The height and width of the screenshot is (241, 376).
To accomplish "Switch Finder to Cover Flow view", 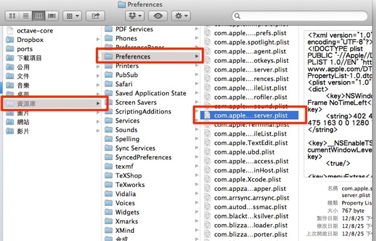I will click(x=52, y=16).
